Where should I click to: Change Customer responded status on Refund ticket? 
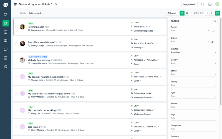143,31
